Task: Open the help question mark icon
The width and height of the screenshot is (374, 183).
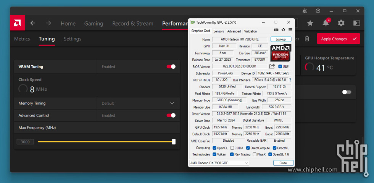Action: pyautogui.click(x=318, y=11)
